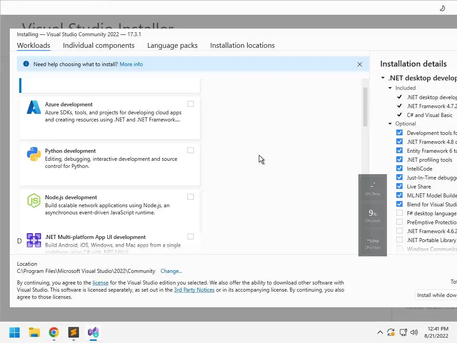Click the Visual Studio Installer taskbar icon
Screen dimensions: 457x343
(x=93, y=332)
